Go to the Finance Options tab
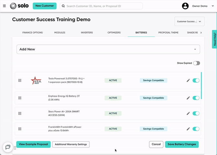The height and width of the screenshot is (155, 217). pyautogui.click(x=32, y=33)
